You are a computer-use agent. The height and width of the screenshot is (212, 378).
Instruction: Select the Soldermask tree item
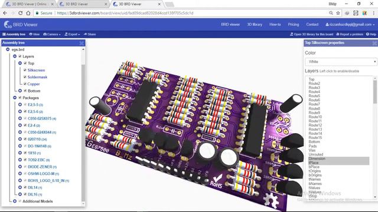tap(37, 77)
